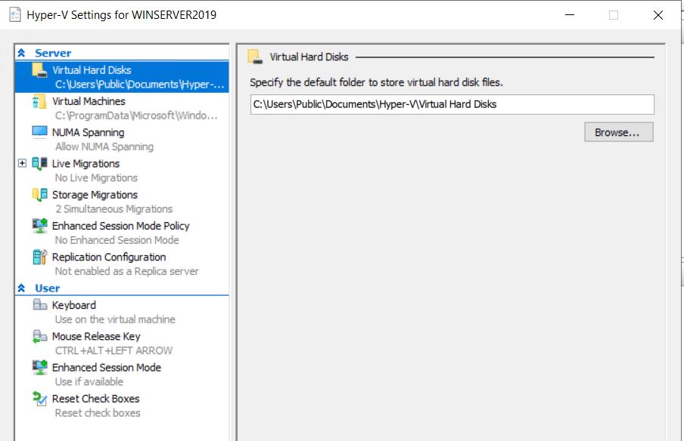
Task: Expand the Live Migrations tree node
Action: [22, 163]
